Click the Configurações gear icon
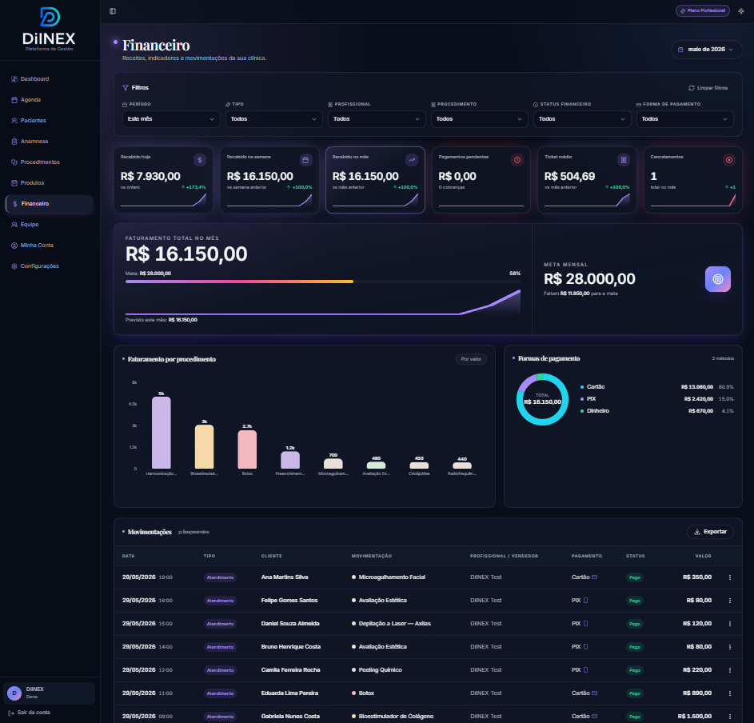Screen dimensions: 754x723 coord(14,266)
